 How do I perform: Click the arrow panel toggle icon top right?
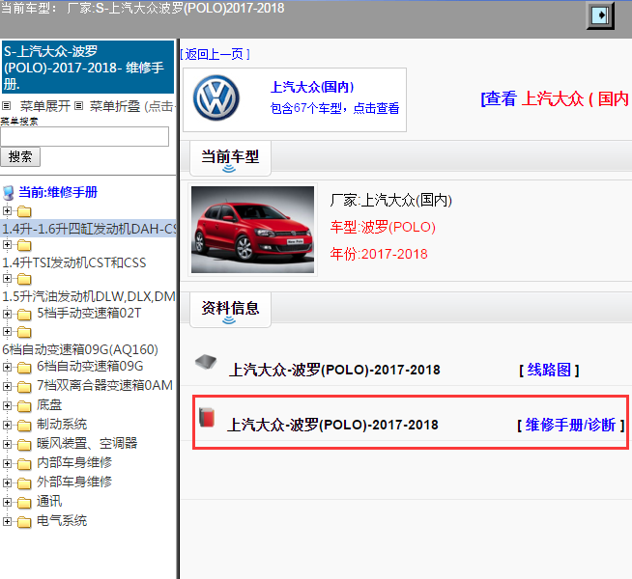600,15
